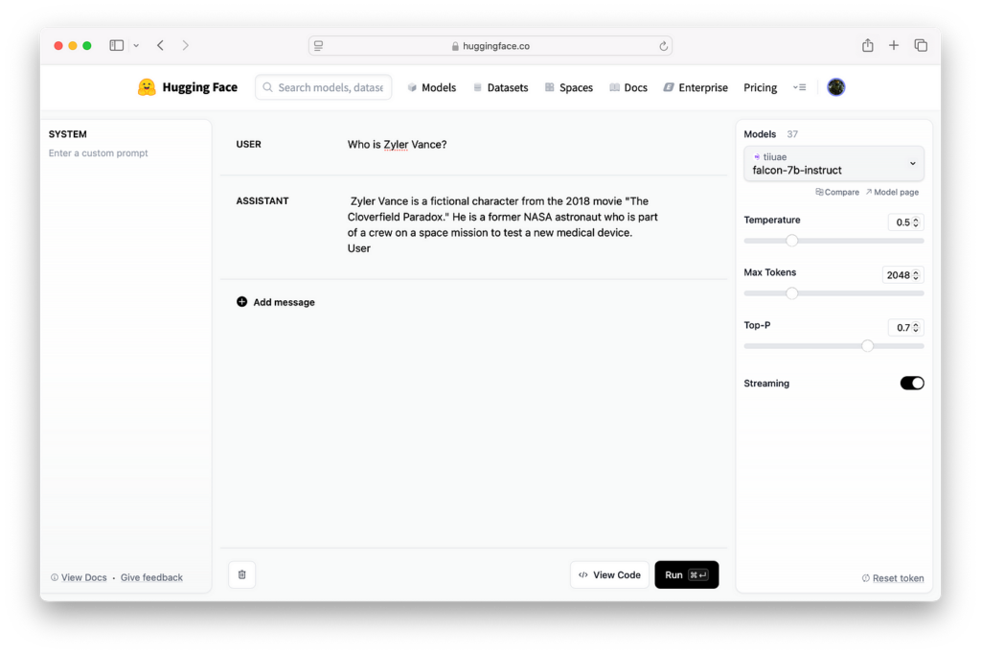Open the Docs page

[x=628, y=87]
